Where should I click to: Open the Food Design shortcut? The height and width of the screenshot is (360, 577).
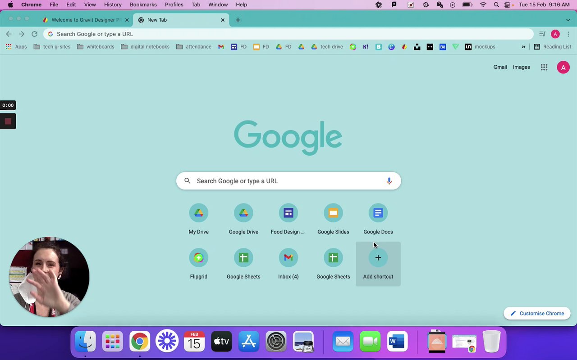(288, 219)
